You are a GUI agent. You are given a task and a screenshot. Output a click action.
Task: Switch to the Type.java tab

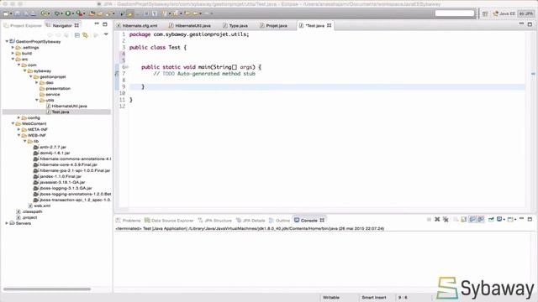[x=235, y=26]
